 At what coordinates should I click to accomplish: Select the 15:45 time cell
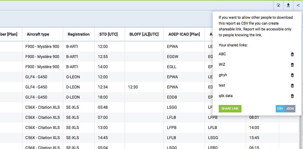click(x=262, y=138)
